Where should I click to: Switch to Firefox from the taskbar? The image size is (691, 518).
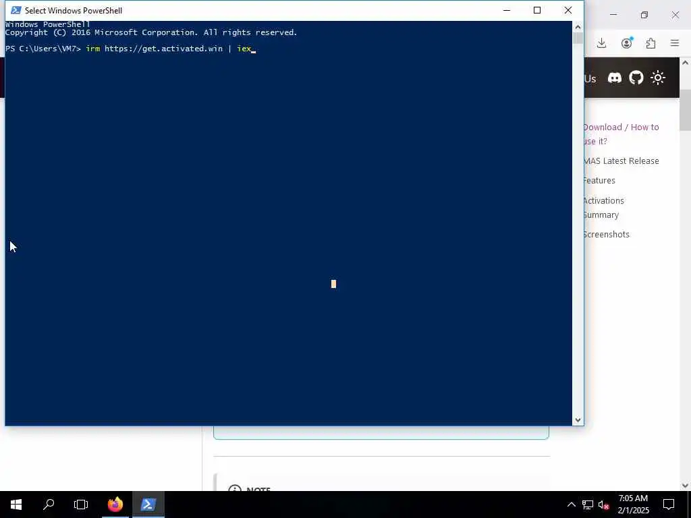(115, 505)
